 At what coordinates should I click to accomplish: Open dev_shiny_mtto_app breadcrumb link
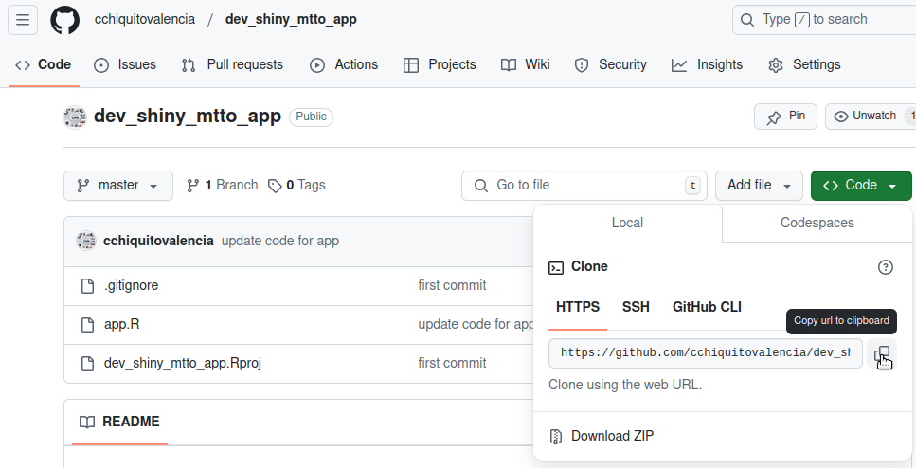(x=291, y=19)
